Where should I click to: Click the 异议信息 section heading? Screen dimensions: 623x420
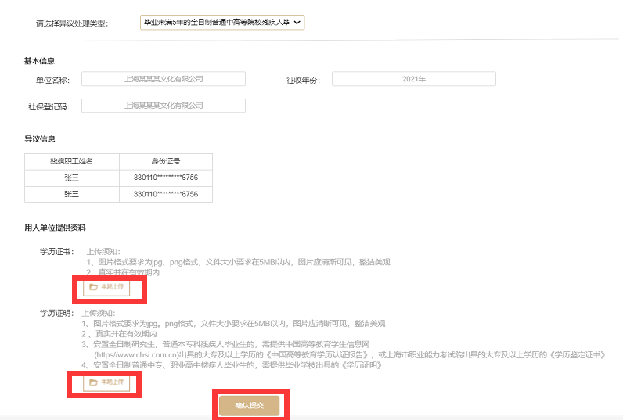point(40,139)
